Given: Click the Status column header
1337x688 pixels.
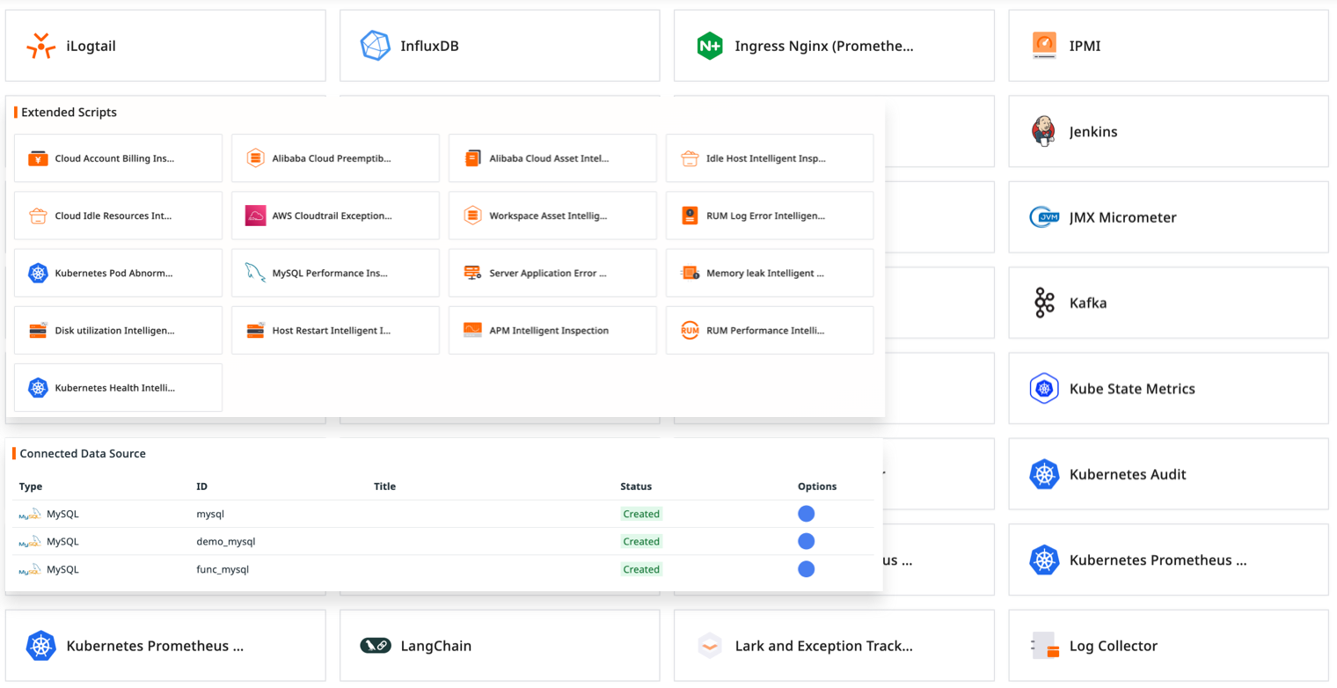Looking at the screenshot, I should pos(636,487).
